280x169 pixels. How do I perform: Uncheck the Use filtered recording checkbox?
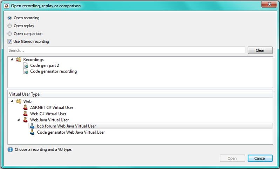[x=10, y=41]
